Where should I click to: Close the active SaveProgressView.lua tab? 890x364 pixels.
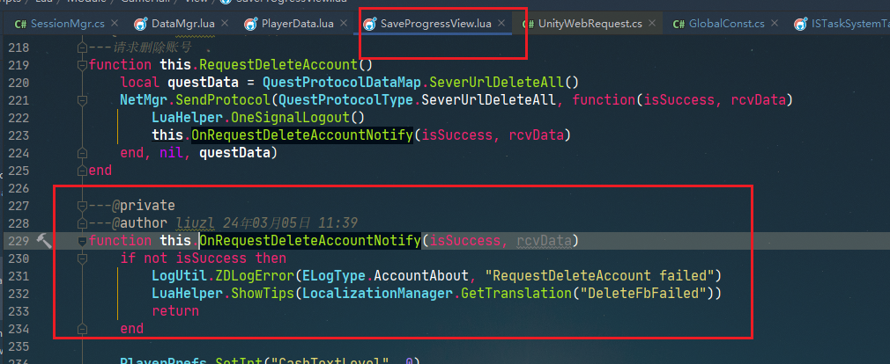click(501, 24)
